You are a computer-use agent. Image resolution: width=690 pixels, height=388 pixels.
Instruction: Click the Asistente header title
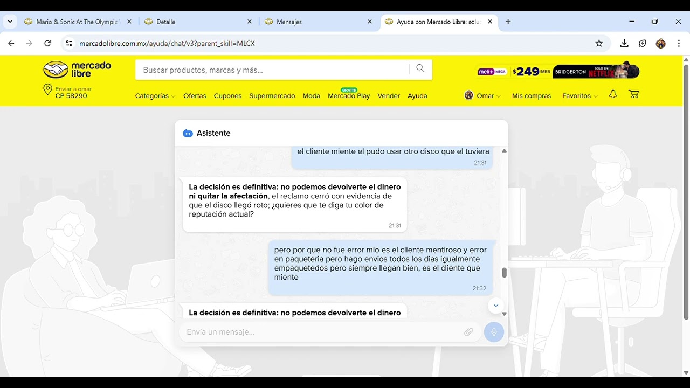[x=213, y=133]
